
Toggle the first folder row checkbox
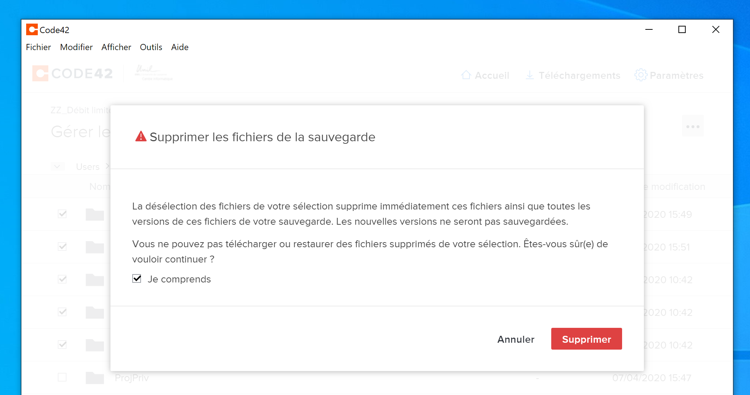(62, 214)
